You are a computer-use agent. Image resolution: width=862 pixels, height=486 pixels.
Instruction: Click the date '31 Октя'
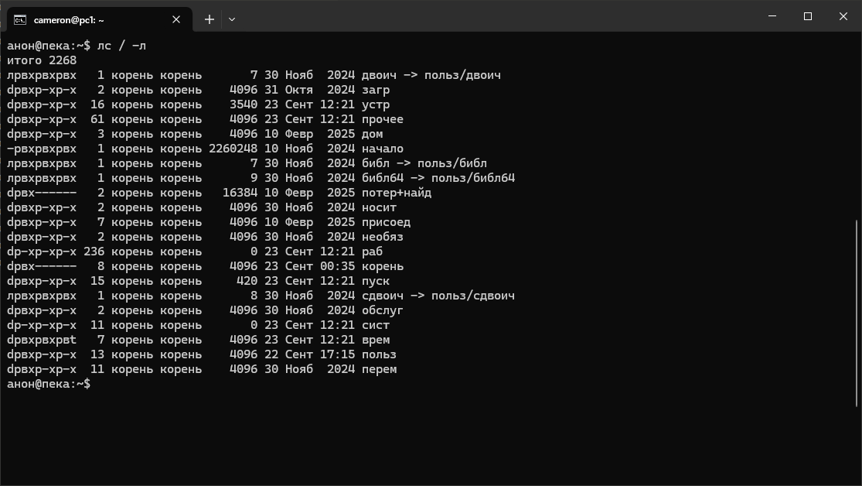pos(288,90)
